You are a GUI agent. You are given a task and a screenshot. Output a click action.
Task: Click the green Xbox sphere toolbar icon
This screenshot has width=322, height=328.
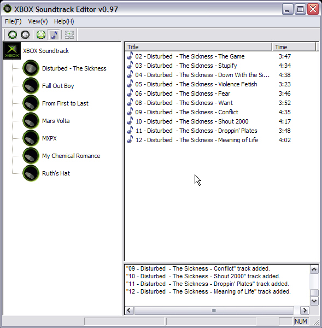click(41, 35)
